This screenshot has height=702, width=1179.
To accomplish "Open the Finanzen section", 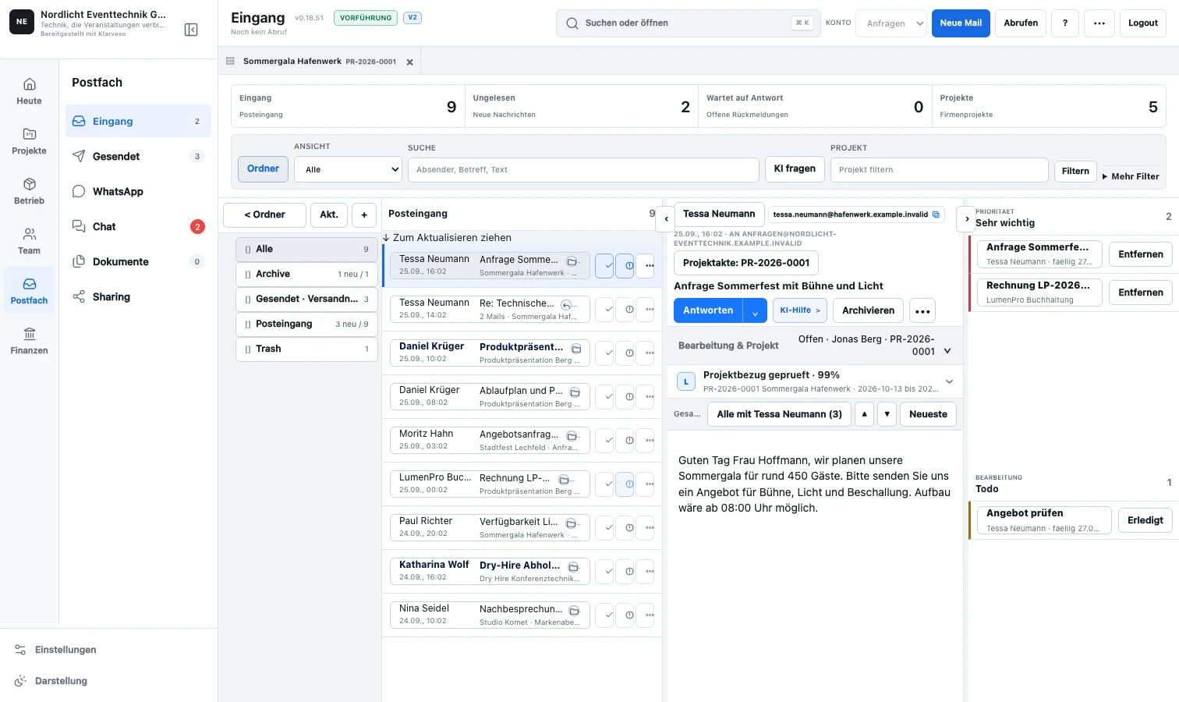I will 29,341.
